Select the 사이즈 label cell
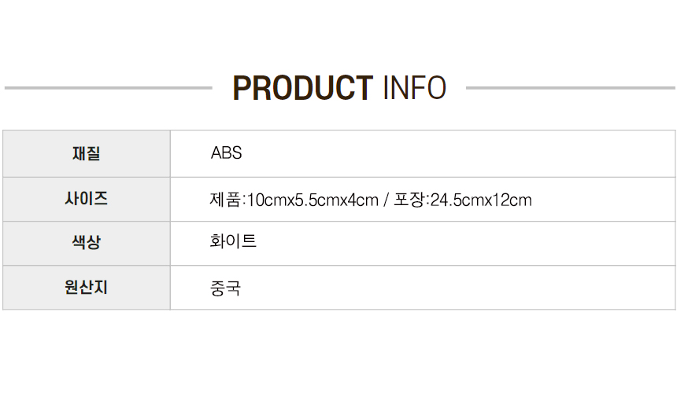677x393 pixels. coord(87,199)
